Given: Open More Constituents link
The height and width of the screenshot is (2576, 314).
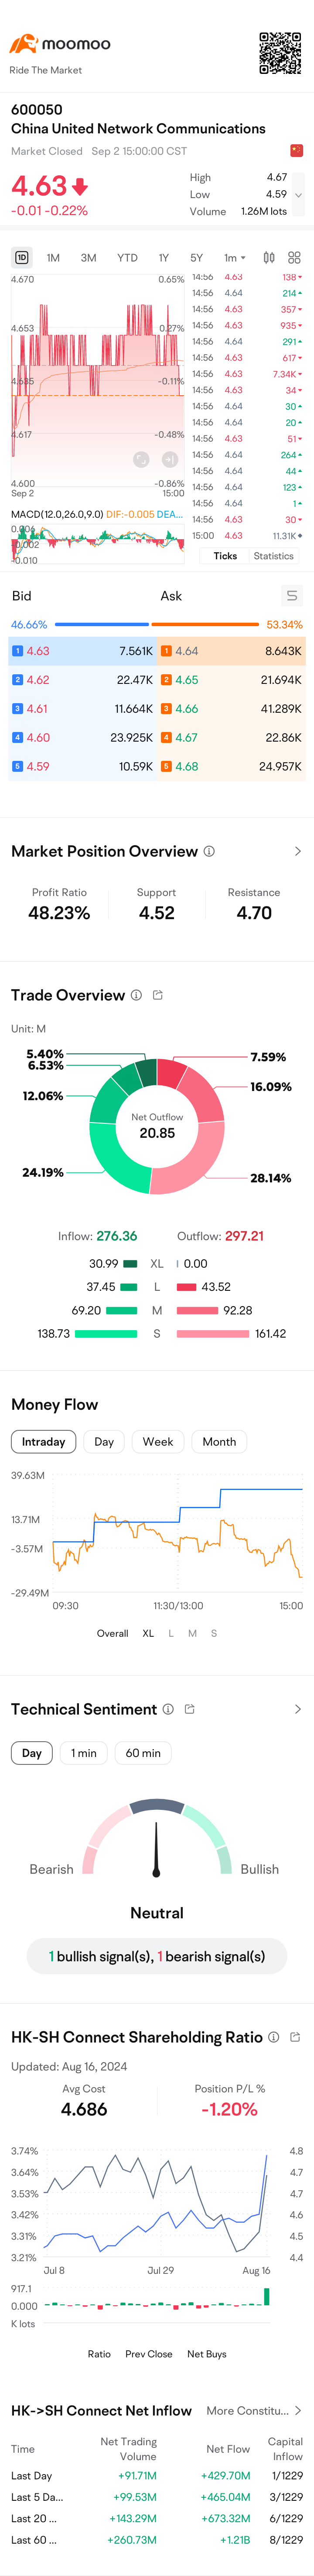Looking at the screenshot, I should coord(253,2411).
